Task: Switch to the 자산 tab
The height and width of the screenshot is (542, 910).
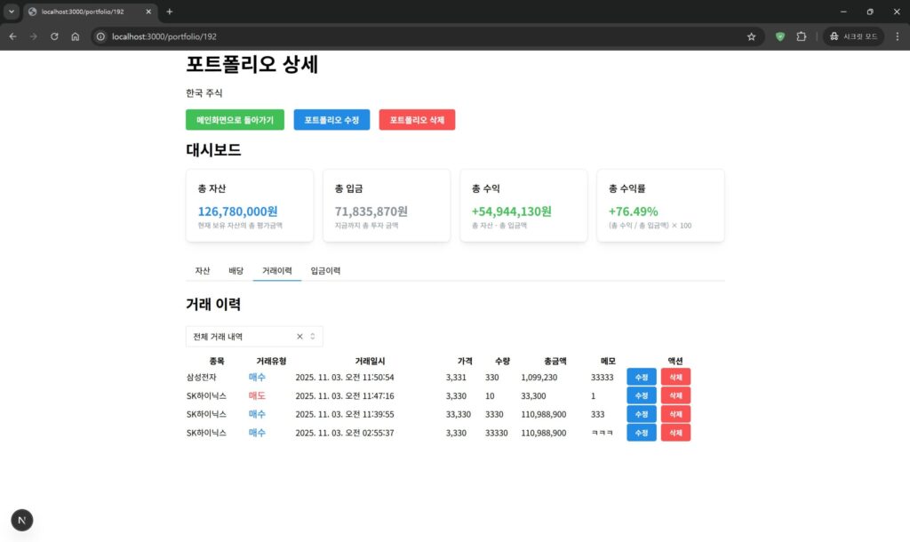Action: coord(203,270)
